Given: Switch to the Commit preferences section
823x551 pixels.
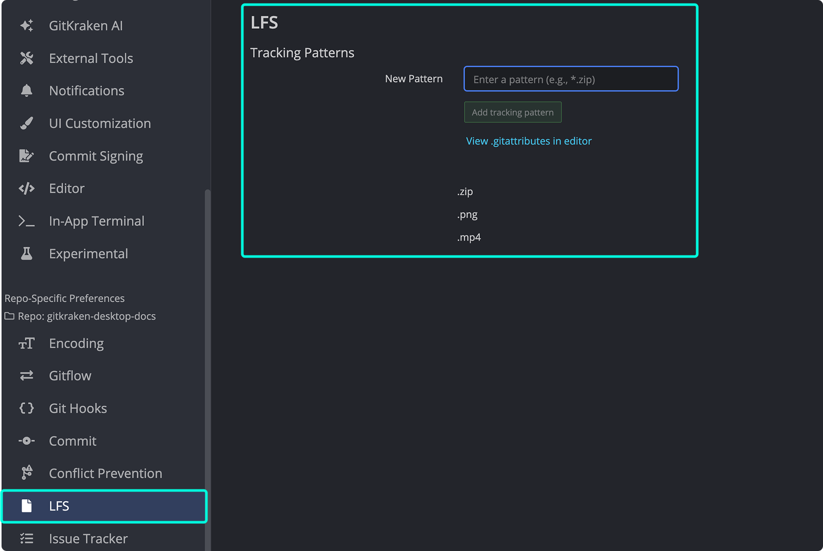Looking at the screenshot, I should (72, 441).
